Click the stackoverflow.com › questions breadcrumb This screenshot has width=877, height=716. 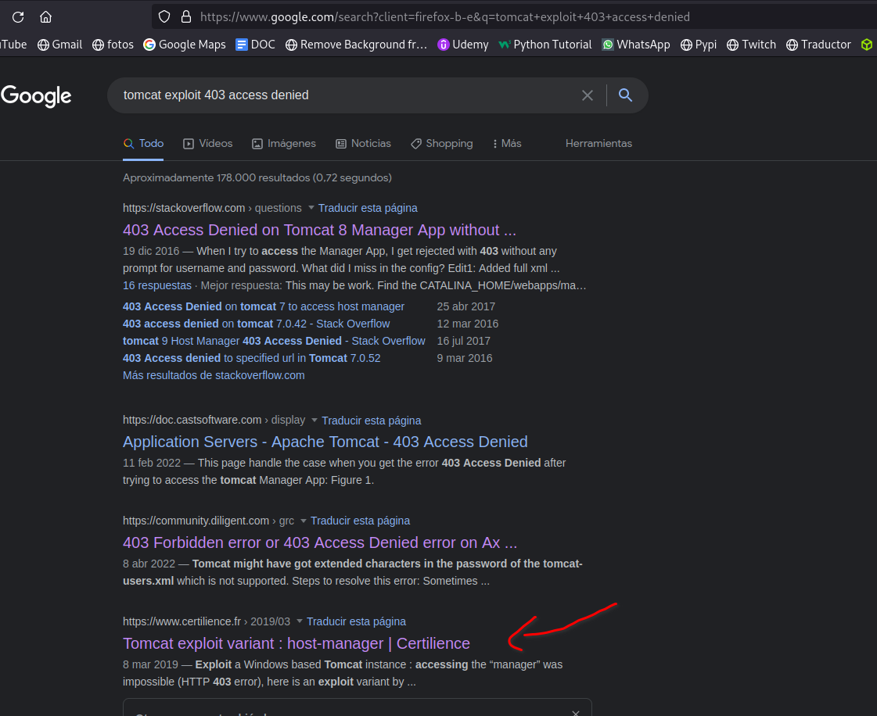(212, 208)
